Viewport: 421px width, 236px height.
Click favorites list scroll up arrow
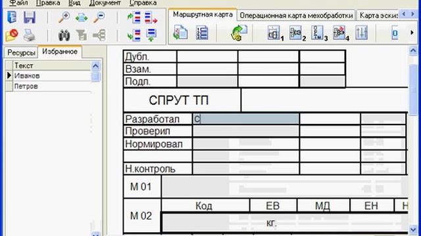click(95, 66)
